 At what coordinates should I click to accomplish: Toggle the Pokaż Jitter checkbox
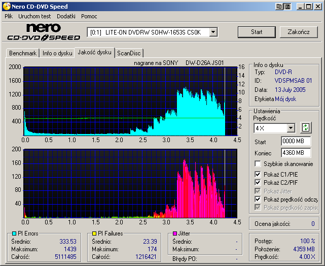click(258, 191)
